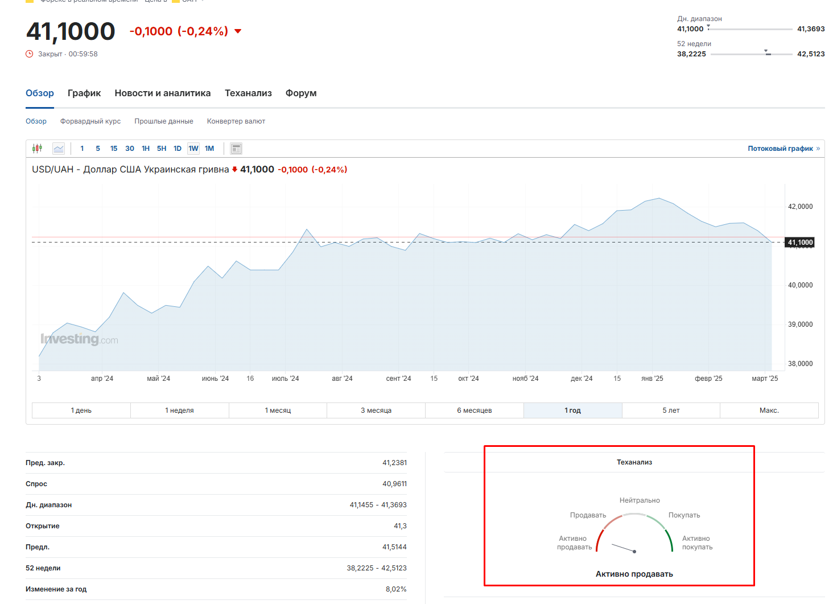Open the Конвертер валют link
Image resolution: width=837 pixels, height=604 pixels.
tap(236, 121)
